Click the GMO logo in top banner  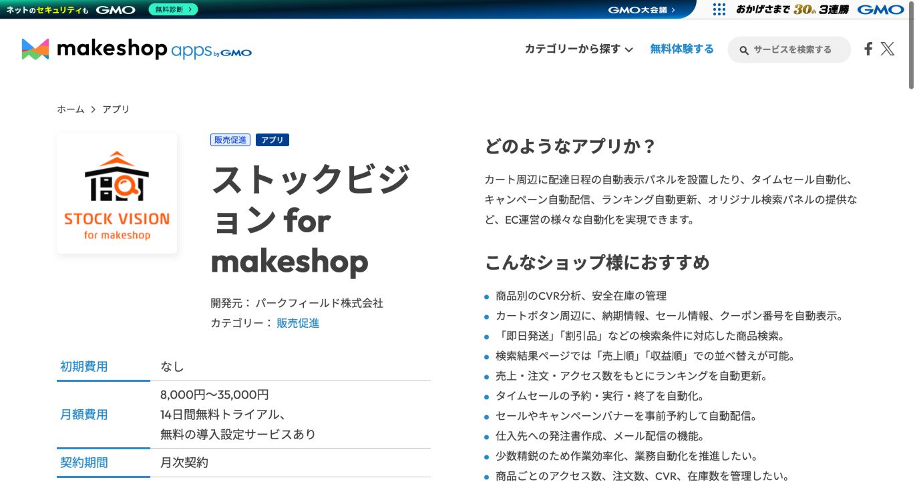[116, 9]
